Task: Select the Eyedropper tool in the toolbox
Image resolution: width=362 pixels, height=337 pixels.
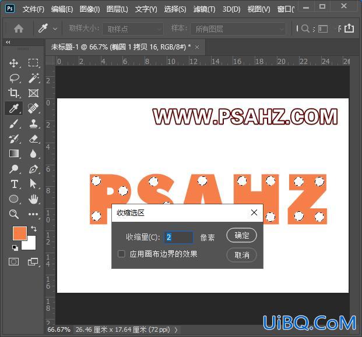Action: (13, 108)
